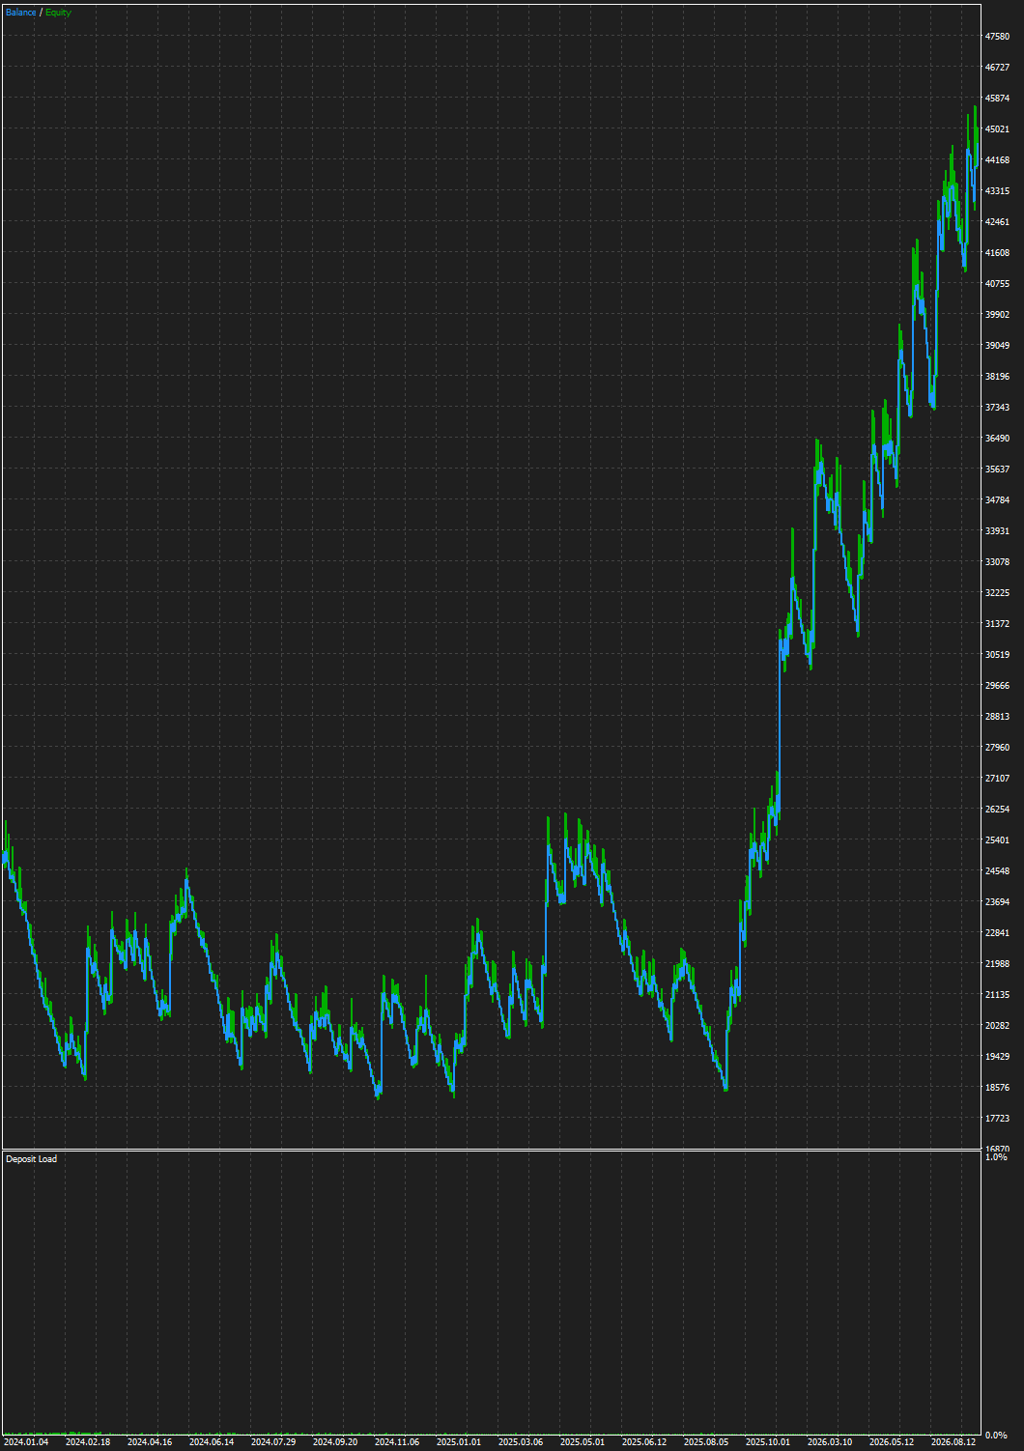This screenshot has width=1024, height=1451.
Task: Click the 31372 axis value
Action: point(997,624)
